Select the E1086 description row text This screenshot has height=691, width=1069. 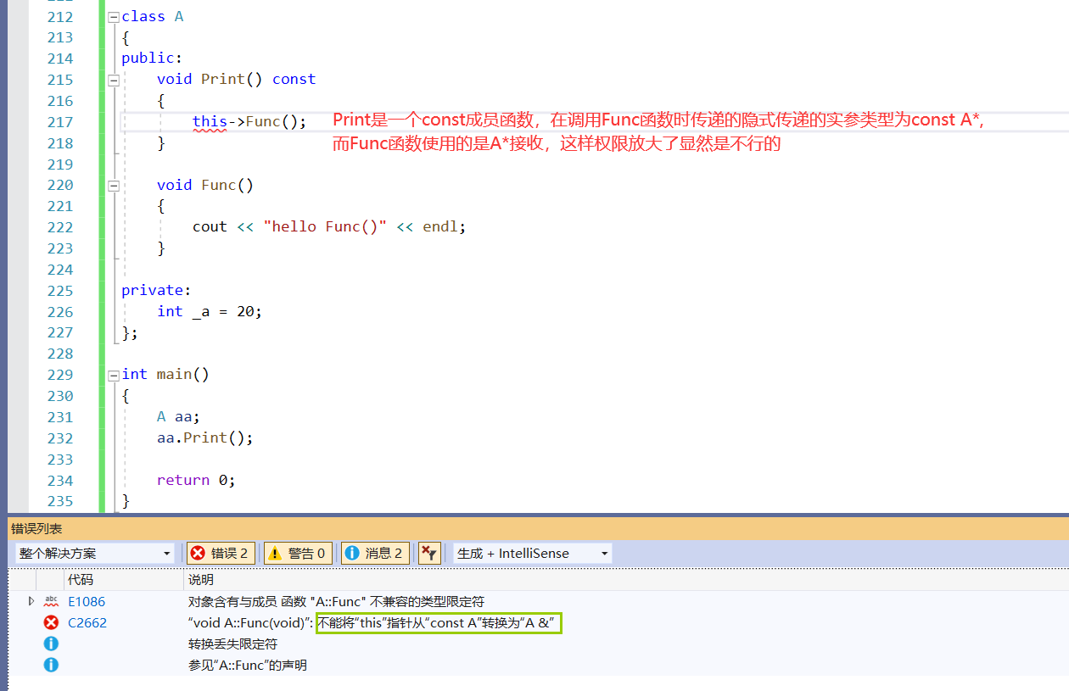point(336,602)
